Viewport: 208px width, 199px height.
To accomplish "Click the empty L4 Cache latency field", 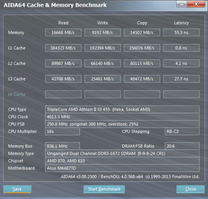I will [x=181, y=95].
